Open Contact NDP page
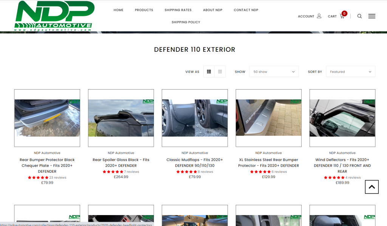Image resolution: width=387 pixels, height=226 pixels. point(246,10)
